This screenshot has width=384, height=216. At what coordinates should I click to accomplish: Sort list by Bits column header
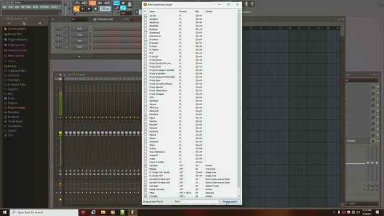tap(197, 11)
